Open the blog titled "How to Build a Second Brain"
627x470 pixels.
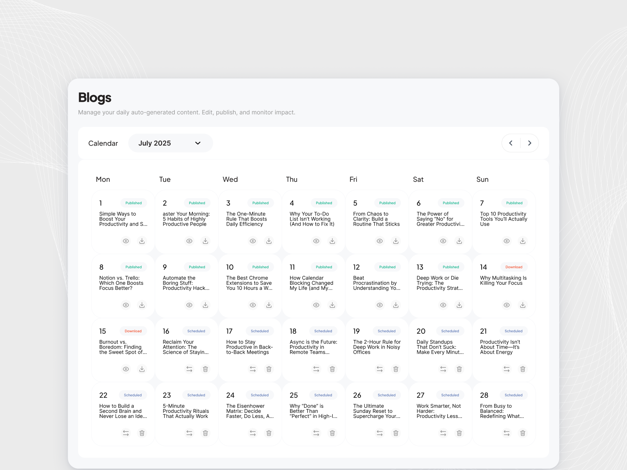(x=123, y=411)
